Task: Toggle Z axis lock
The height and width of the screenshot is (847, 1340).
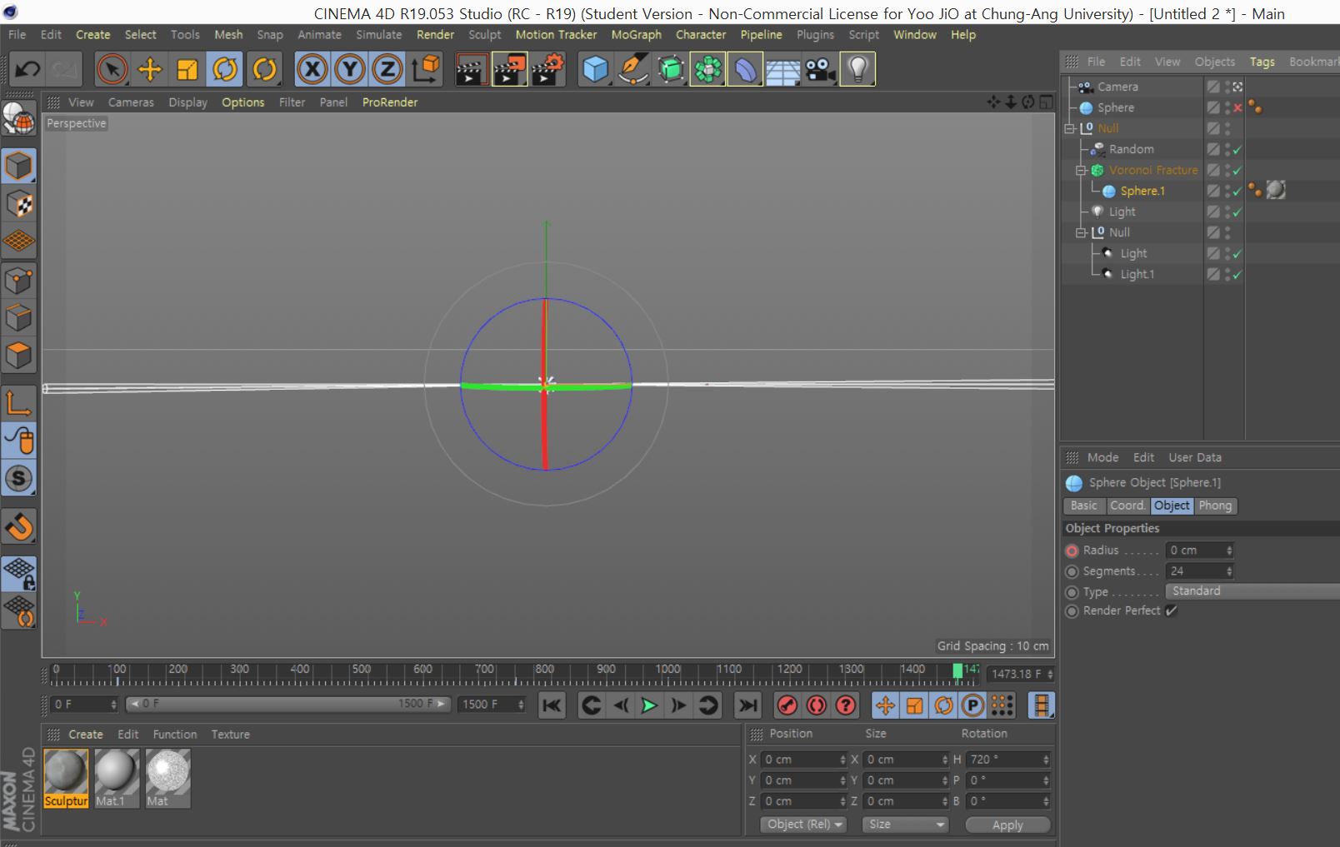Action: point(387,69)
